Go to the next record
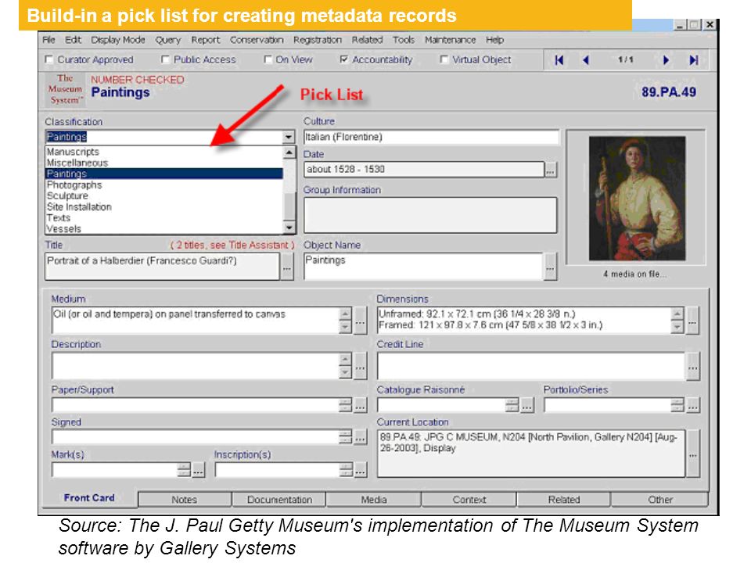This screenshot has height=563, width=751. [666, 60]
